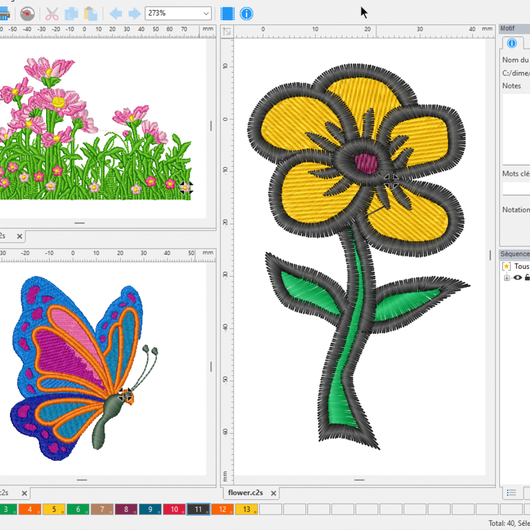This screenshot has width=530, height=530.
Task: Click the Paste clipboard icon
Action: (91, 13)
